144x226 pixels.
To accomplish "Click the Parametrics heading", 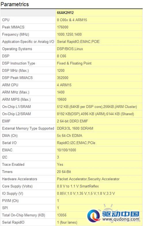I will tap(15, 4).
